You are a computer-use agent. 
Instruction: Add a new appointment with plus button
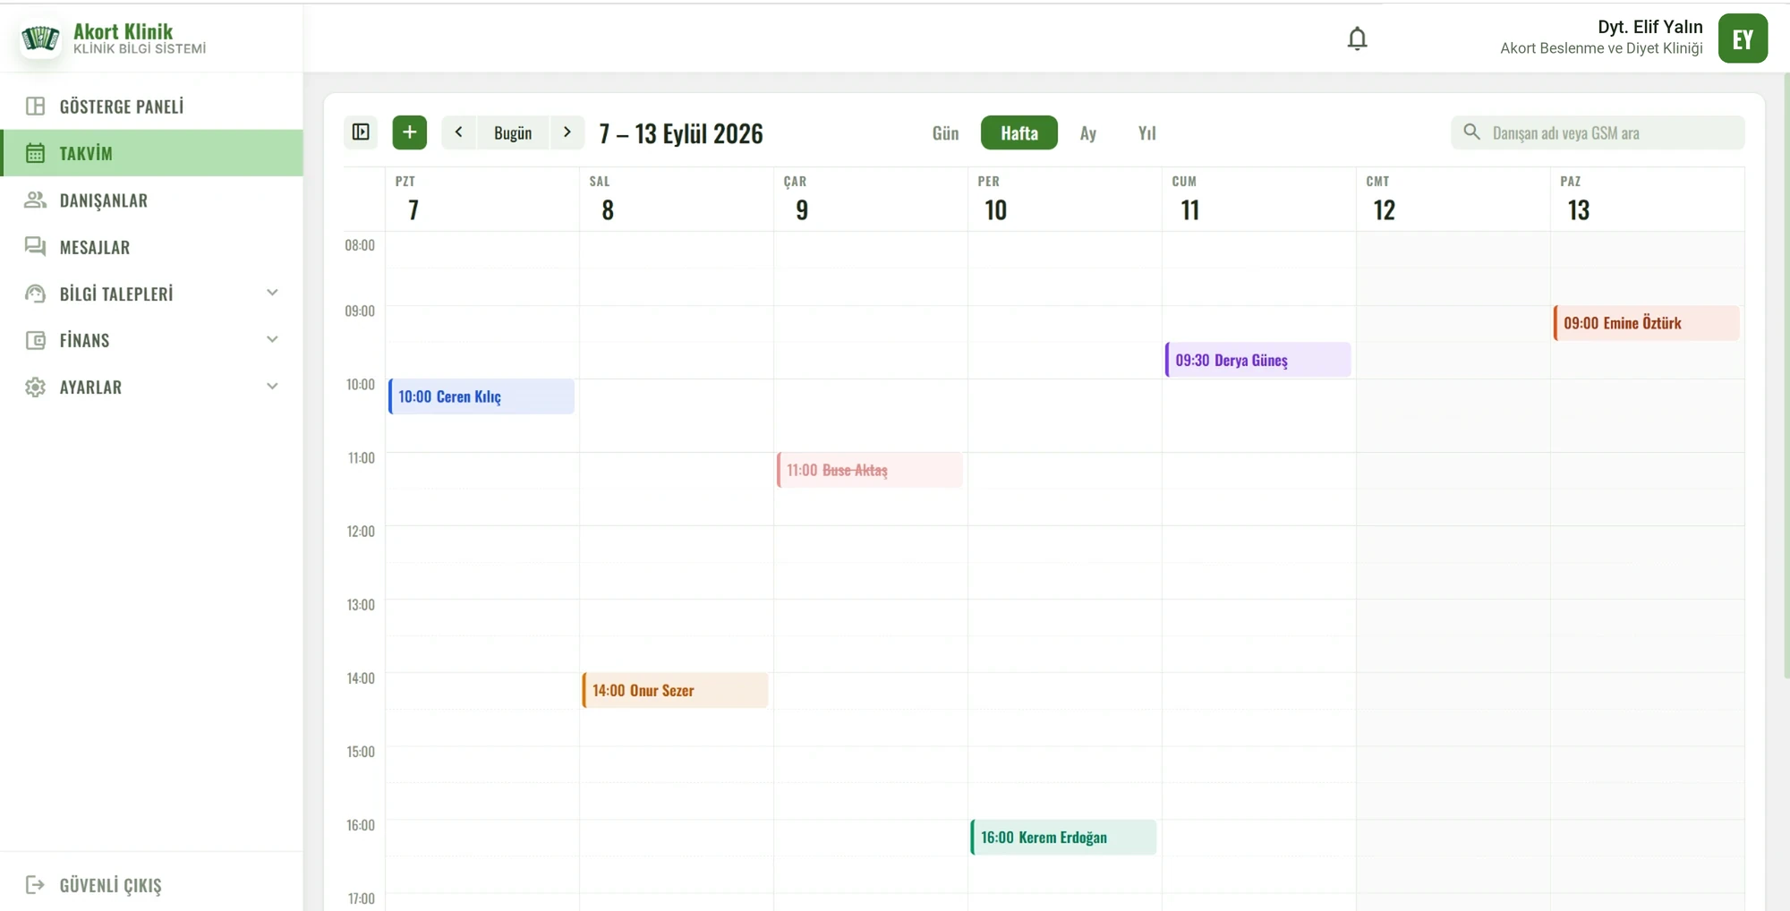pos(409,132)
